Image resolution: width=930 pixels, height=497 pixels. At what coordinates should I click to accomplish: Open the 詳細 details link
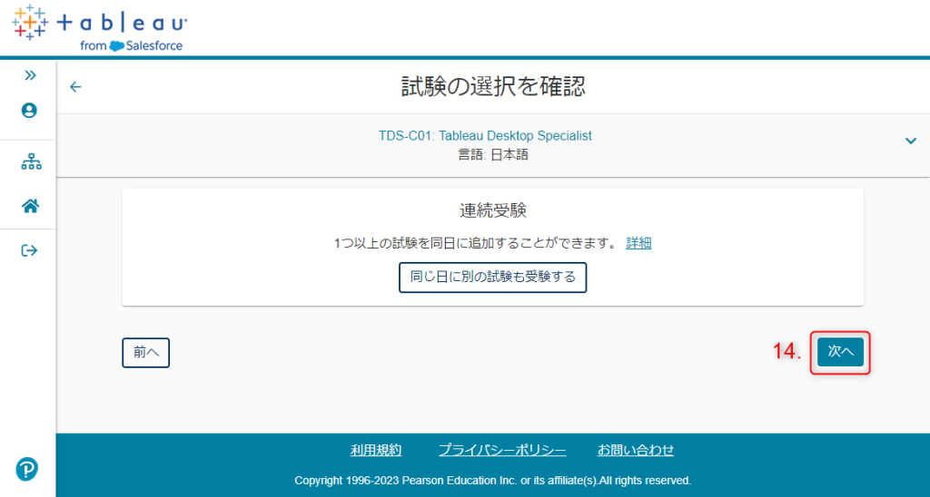coord(638,243)
